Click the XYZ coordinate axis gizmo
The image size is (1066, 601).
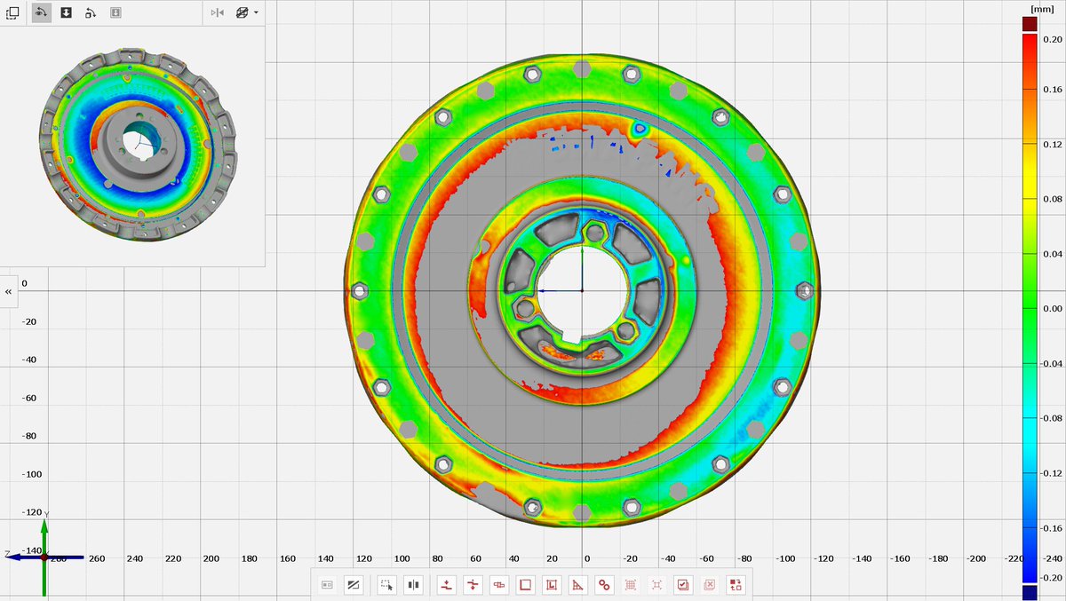coord(44,556)
